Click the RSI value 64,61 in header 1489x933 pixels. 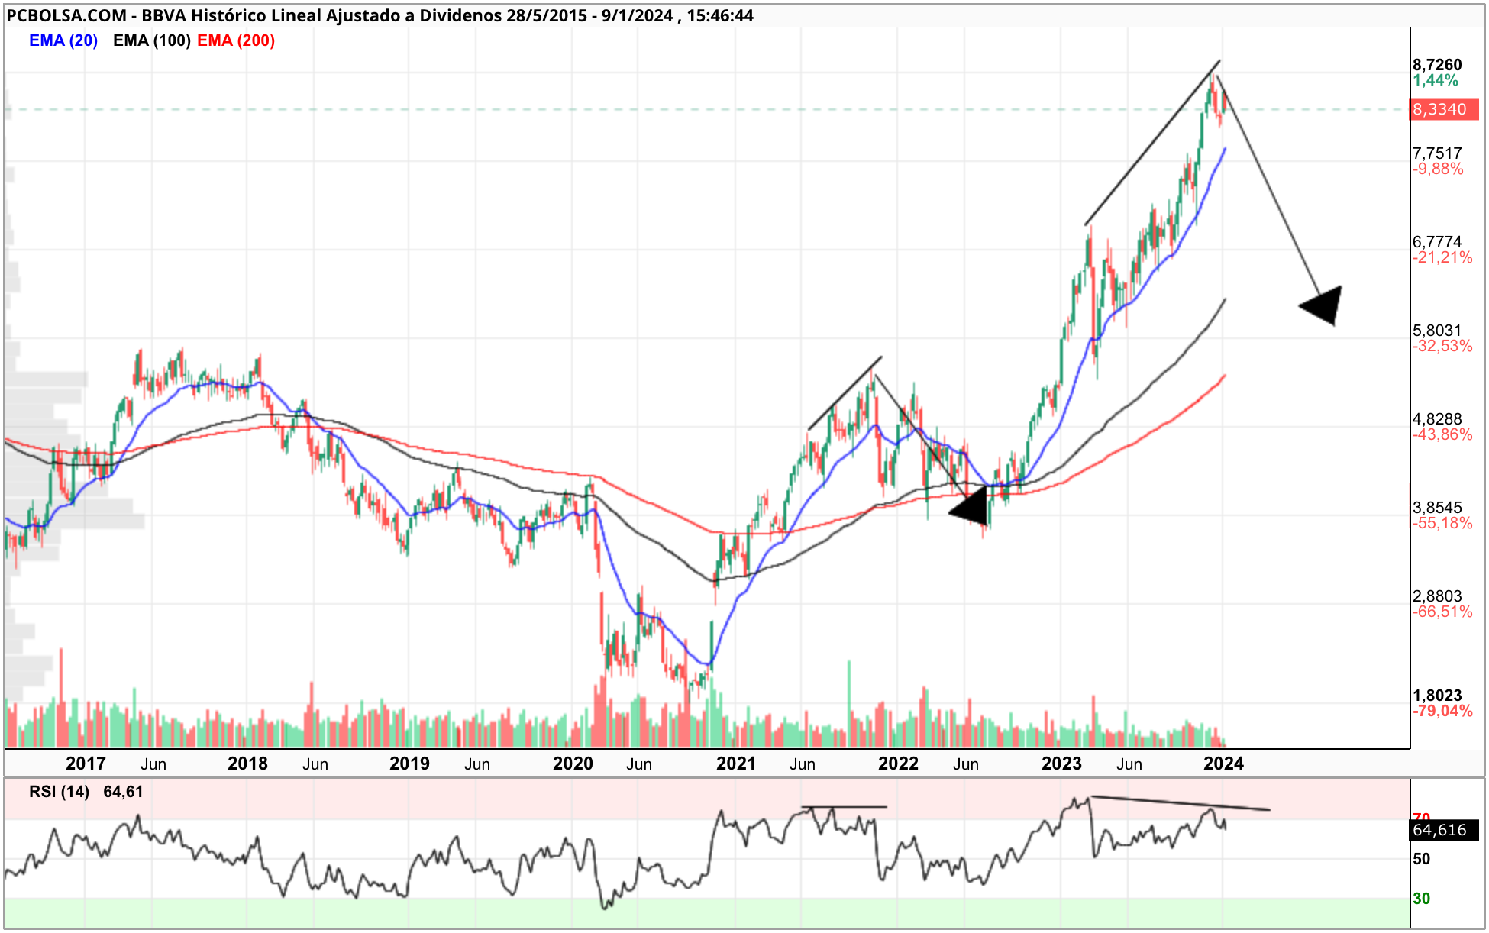[123, 792]
